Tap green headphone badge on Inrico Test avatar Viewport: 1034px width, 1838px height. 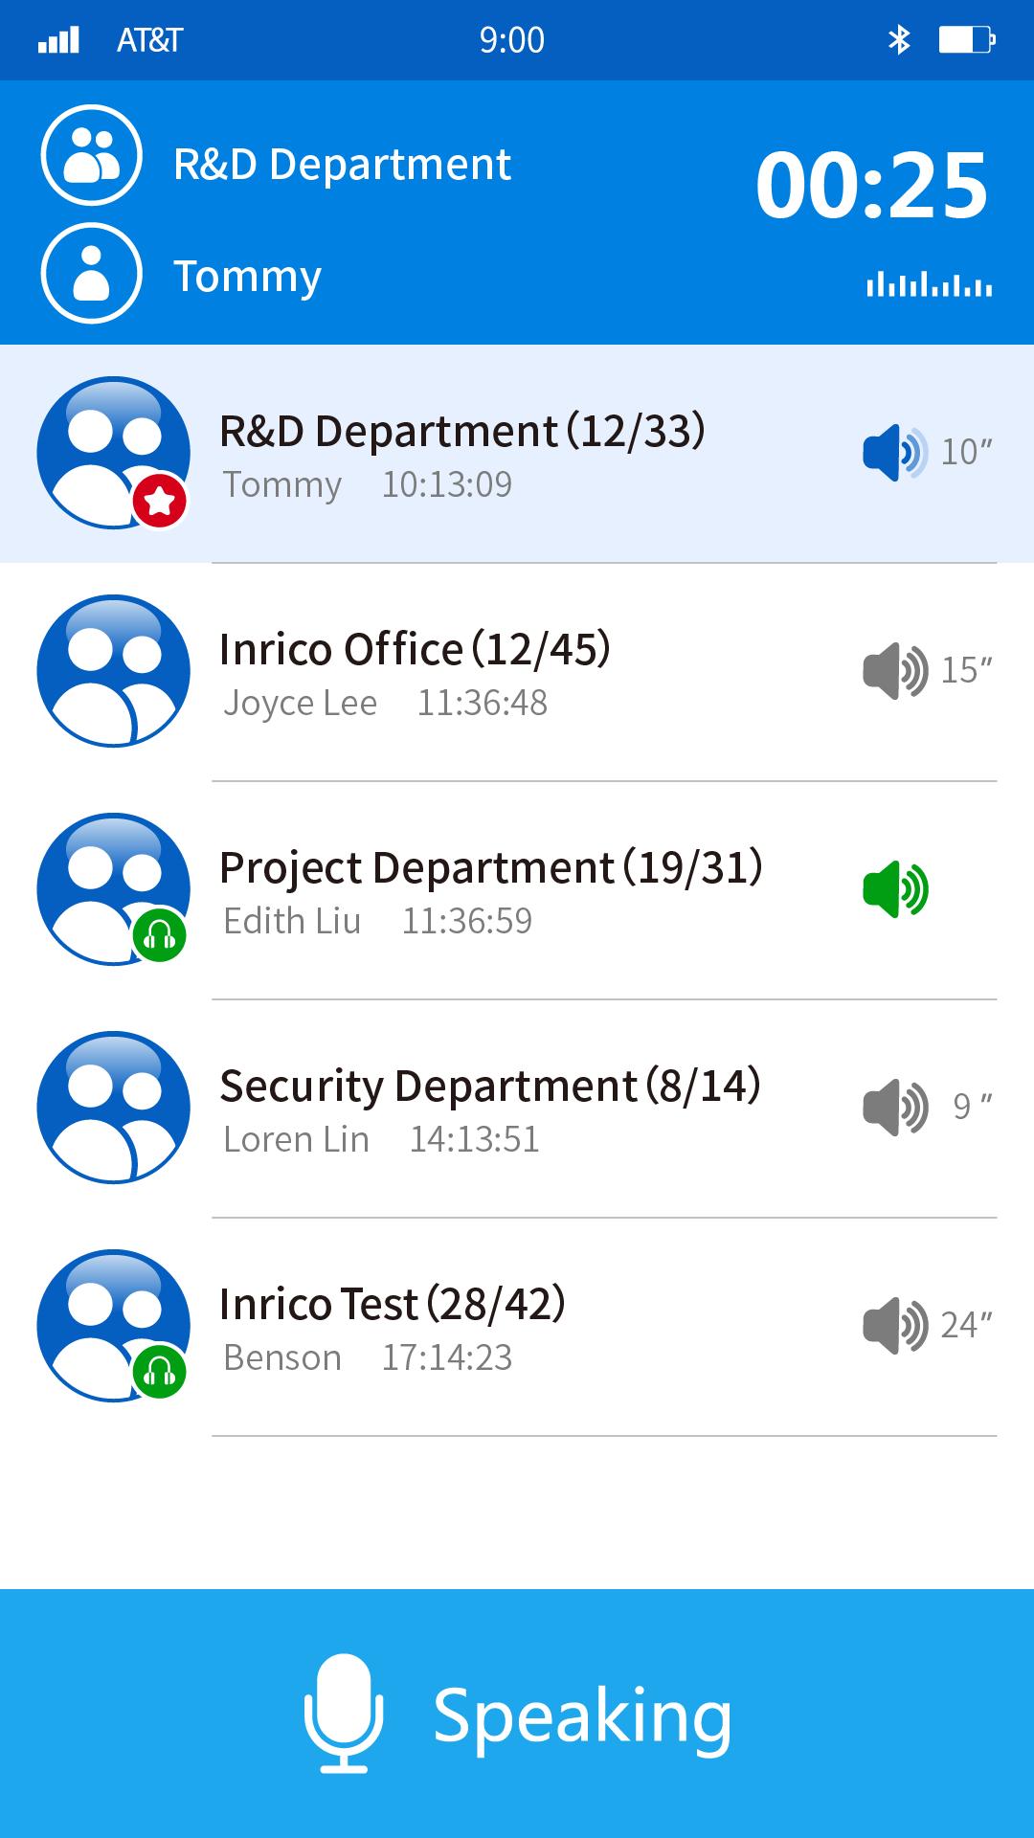coord(159,1372)
